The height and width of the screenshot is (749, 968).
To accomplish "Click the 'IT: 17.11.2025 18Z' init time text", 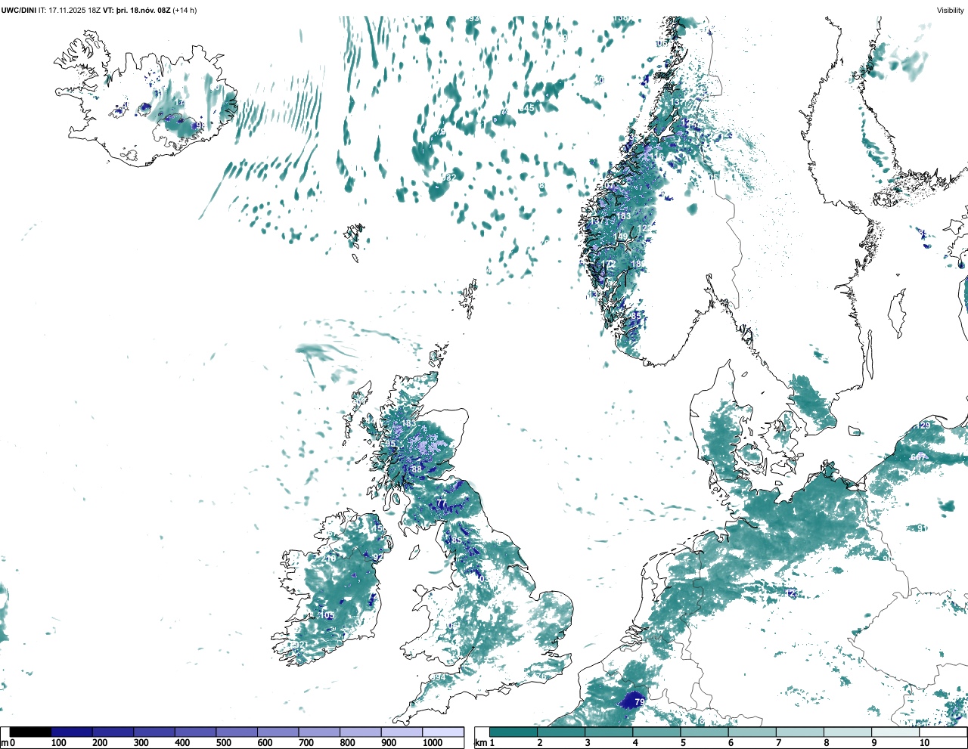I will pyautogui.click(x=70, y=10).
